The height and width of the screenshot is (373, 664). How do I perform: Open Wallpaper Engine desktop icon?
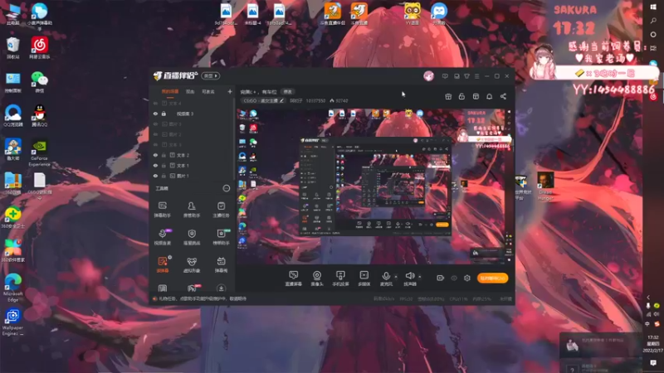click(12, 322)
